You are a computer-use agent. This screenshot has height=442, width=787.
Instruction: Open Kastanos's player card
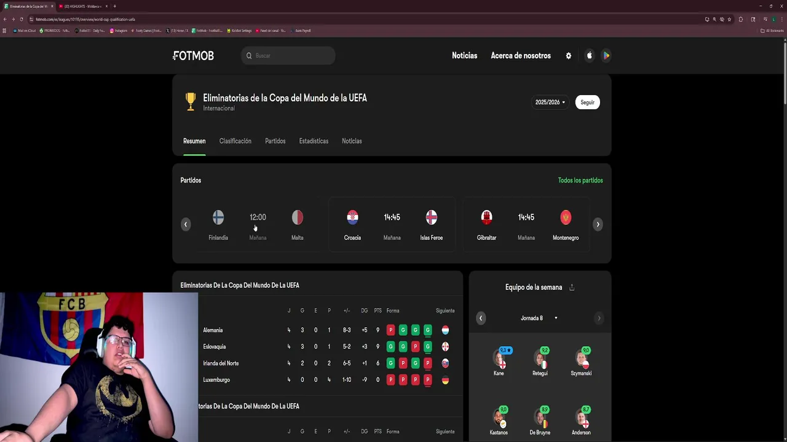[499, 421]
